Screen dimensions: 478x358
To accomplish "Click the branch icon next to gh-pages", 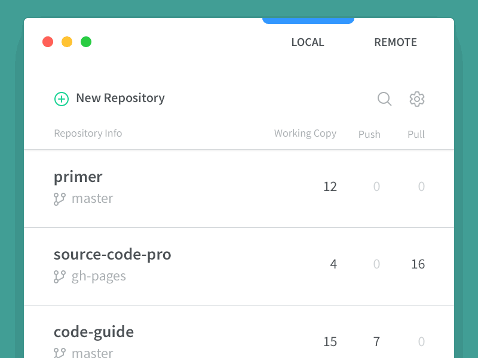I will point(60,276).
